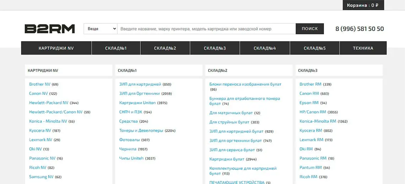The image size is (405, 184).
Task: Click phone number 8 (996) 581 50 50
Action: [x=360, y=29]
